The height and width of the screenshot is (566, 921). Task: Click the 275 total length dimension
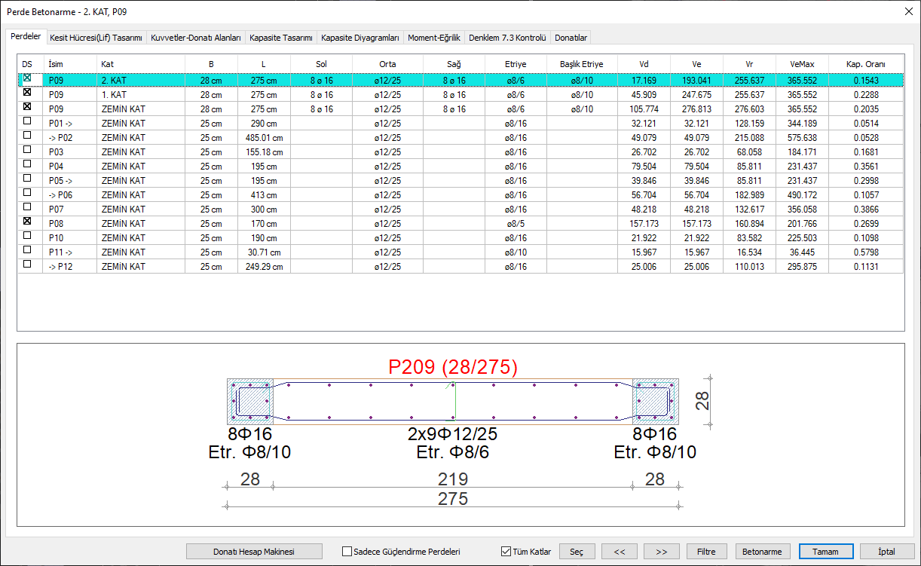pyautogui.click(x=453, y=499)
